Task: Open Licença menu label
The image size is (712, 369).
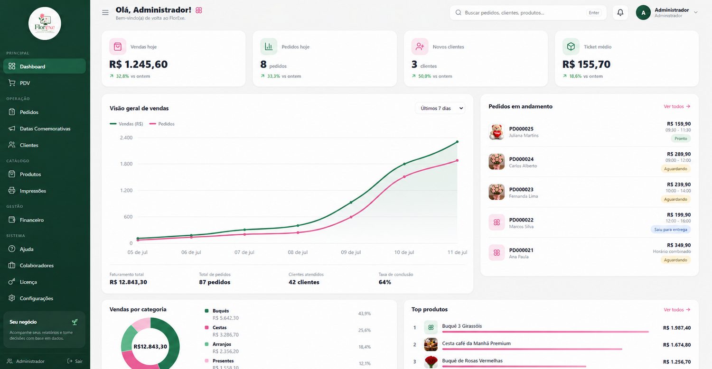Action: [28, 282]
